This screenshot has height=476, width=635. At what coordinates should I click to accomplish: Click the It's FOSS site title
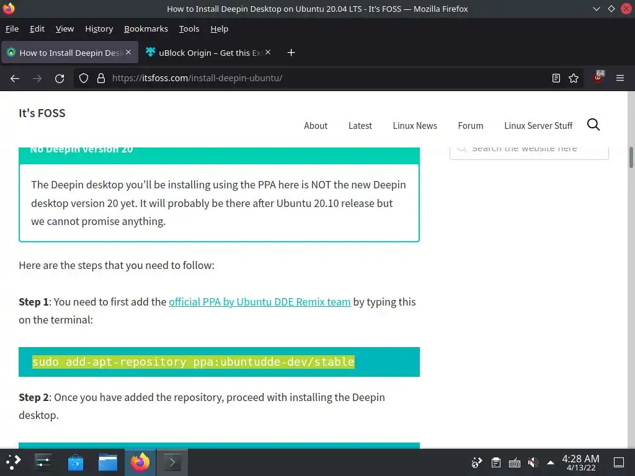pyautogui.click(x=42, y=113)
